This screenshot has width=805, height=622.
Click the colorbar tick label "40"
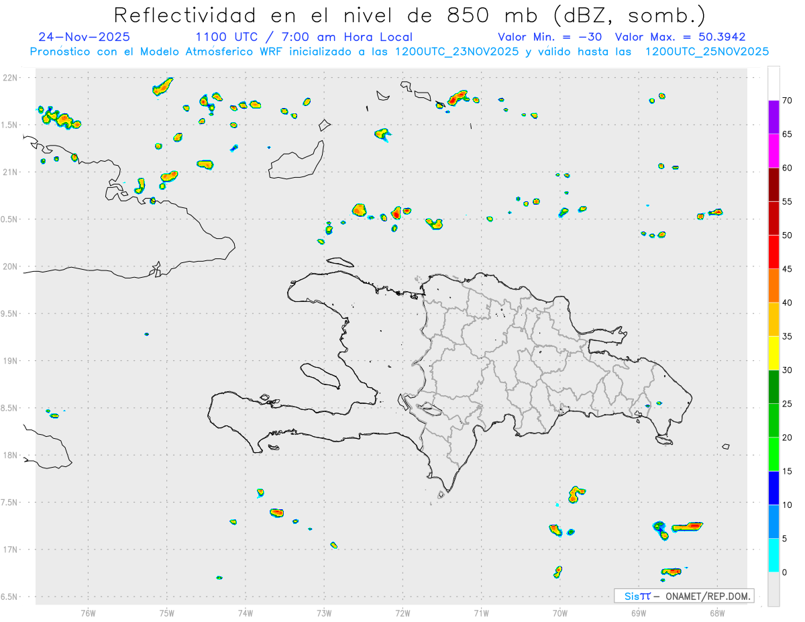[788, 303]
